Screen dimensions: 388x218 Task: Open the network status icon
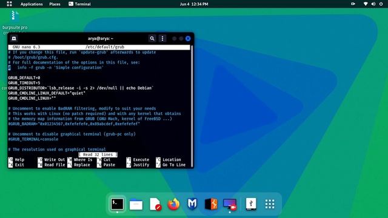(x=366, y=4)
